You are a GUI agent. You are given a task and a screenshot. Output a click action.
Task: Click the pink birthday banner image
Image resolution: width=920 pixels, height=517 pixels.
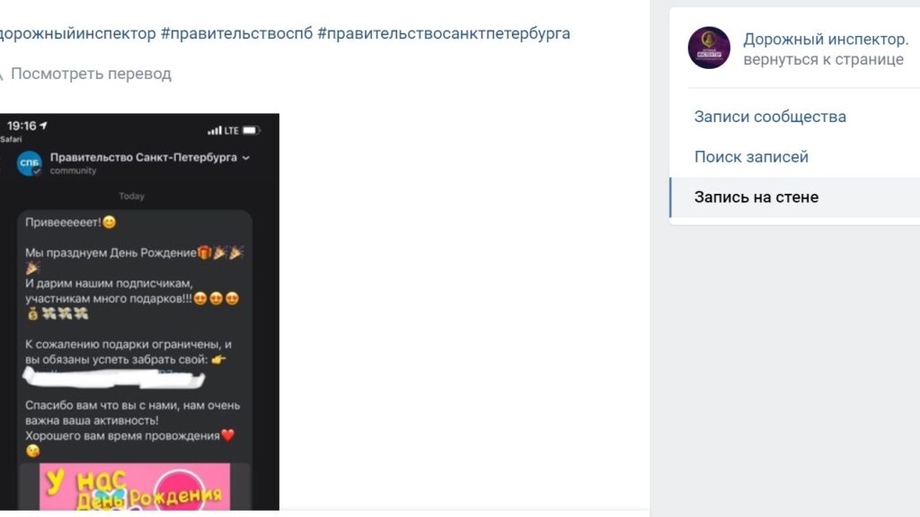click(135, 486)
